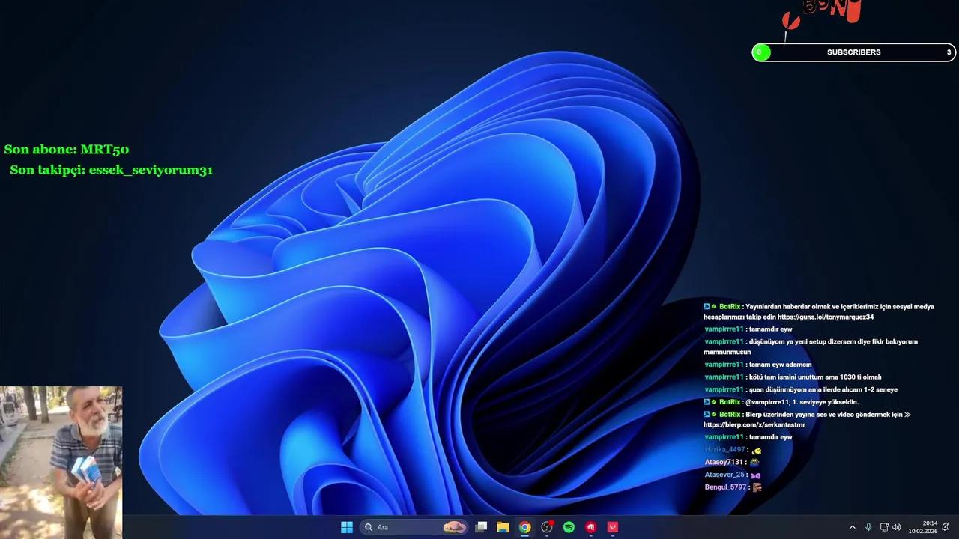Open the volume speaker control
The width and height of the screenshot is (959, 539).
pos(897,527)
